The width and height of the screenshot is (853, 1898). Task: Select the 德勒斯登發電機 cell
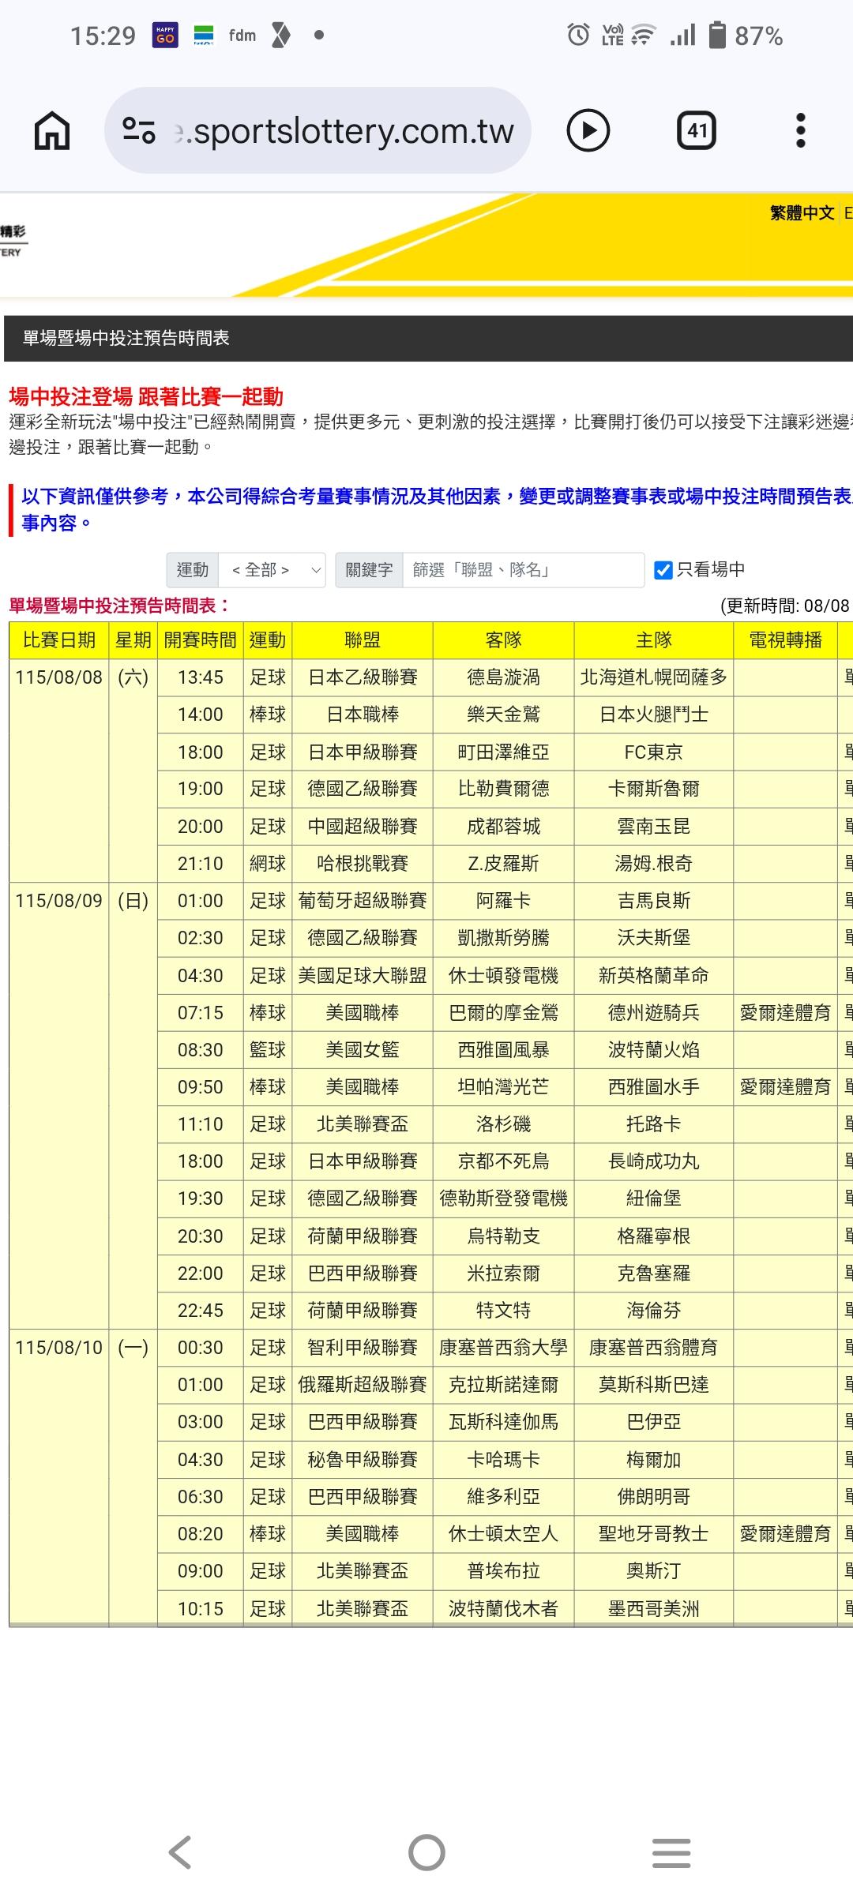pyautogui.click(x=503, y=1198)
